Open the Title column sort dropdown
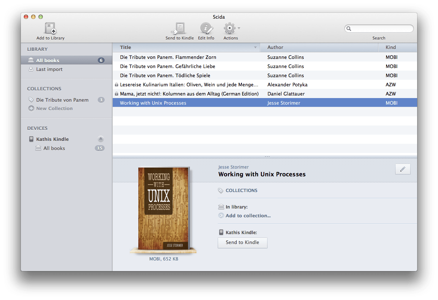The width and height of the screenshot is (438, 300). coord(255,47)
